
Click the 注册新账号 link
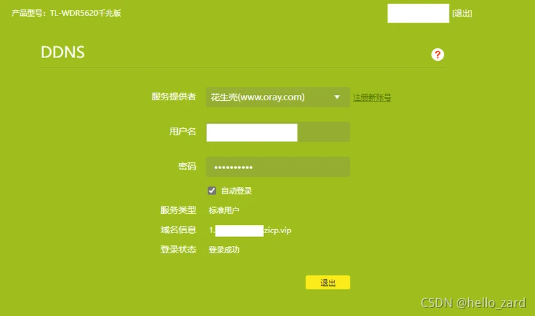(372, 98)
